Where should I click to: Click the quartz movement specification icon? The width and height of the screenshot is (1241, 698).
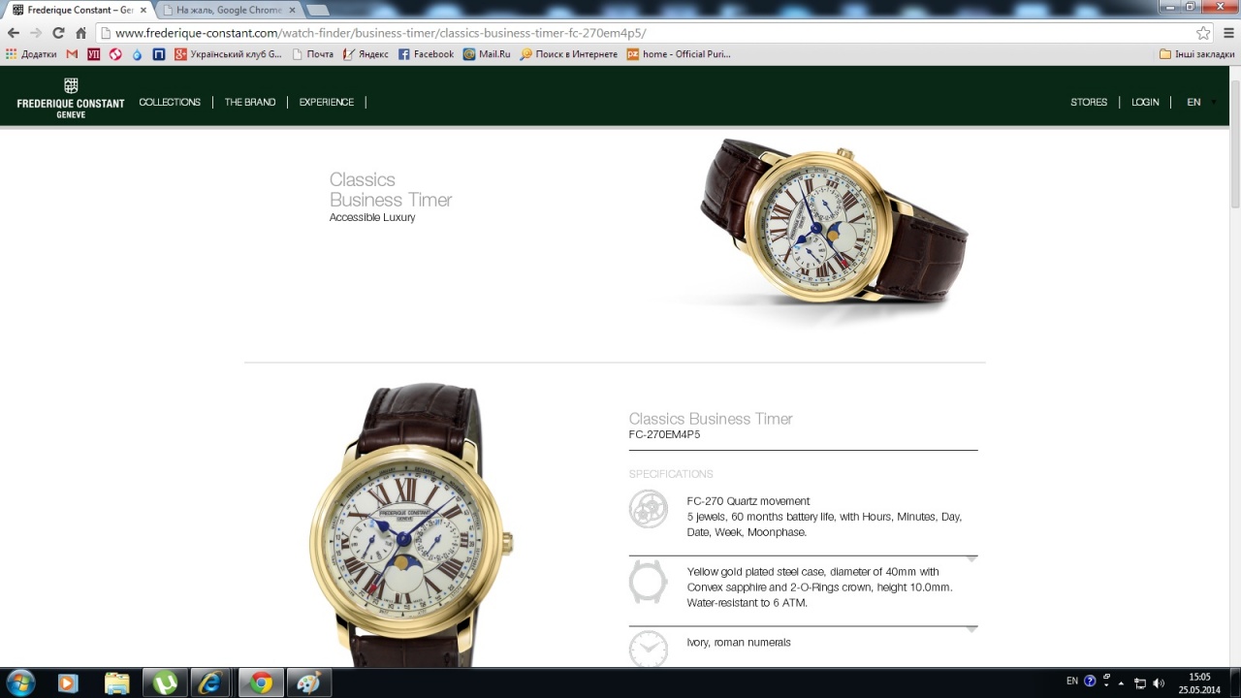coord(648,509)
